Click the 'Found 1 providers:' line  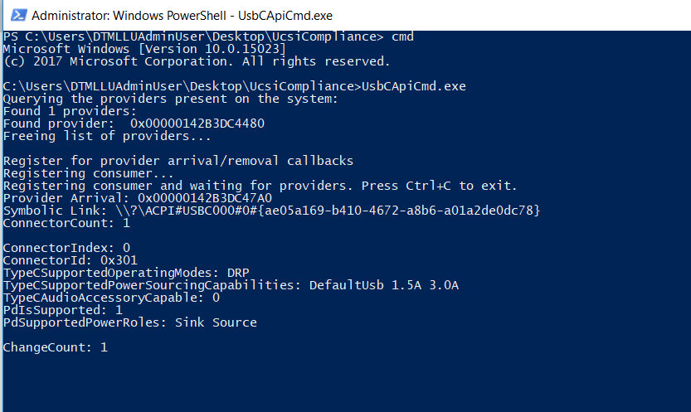point(70,111)
